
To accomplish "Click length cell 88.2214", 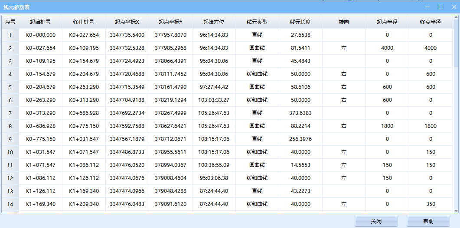I will (x=300, y=126).
